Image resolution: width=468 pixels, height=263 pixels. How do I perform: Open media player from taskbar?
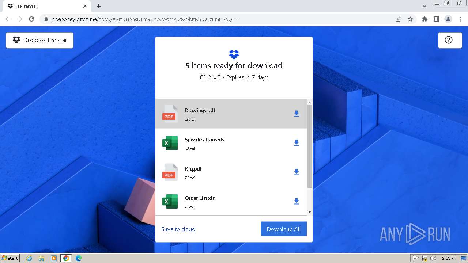[x=54, y=258]
